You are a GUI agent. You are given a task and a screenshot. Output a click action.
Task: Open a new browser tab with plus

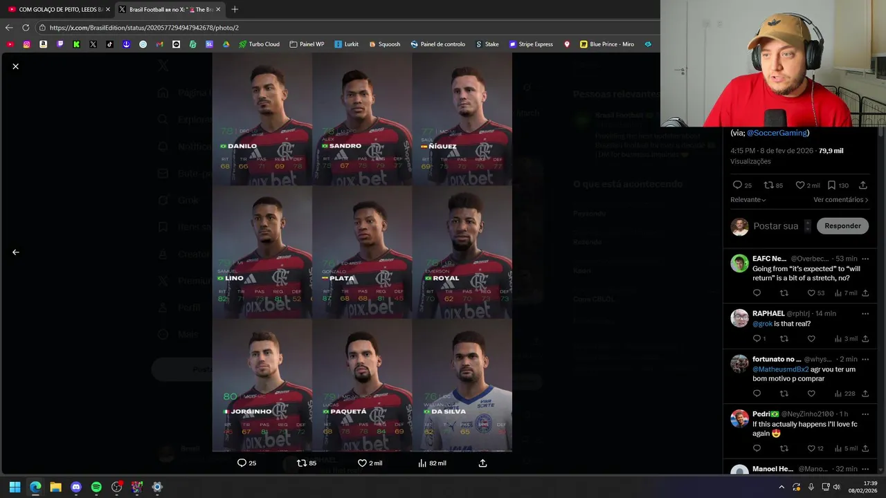tap(235, 9)
